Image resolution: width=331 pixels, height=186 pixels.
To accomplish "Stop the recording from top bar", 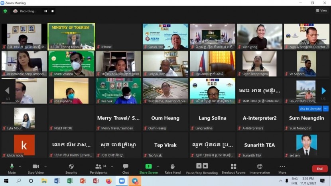I will click(53, 11).
